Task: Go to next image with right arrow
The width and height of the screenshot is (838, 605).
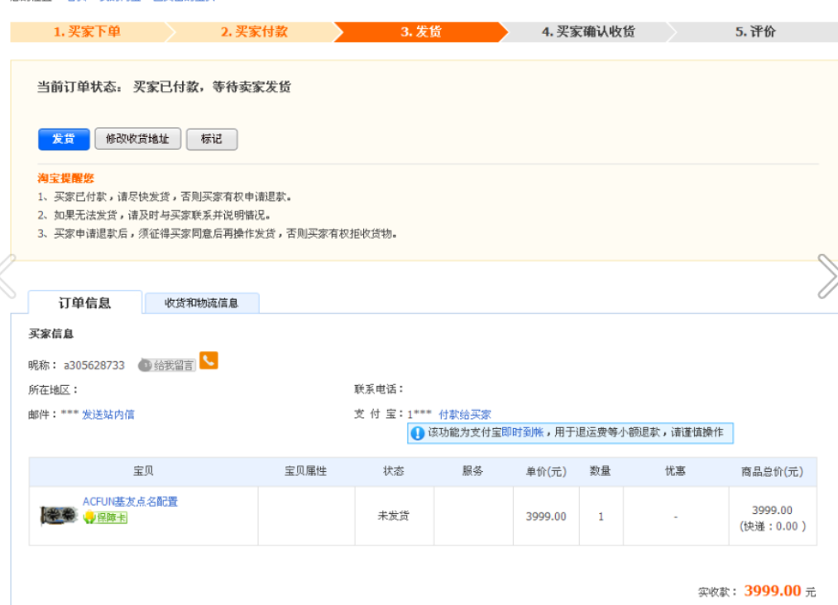Action: [827, 276]
